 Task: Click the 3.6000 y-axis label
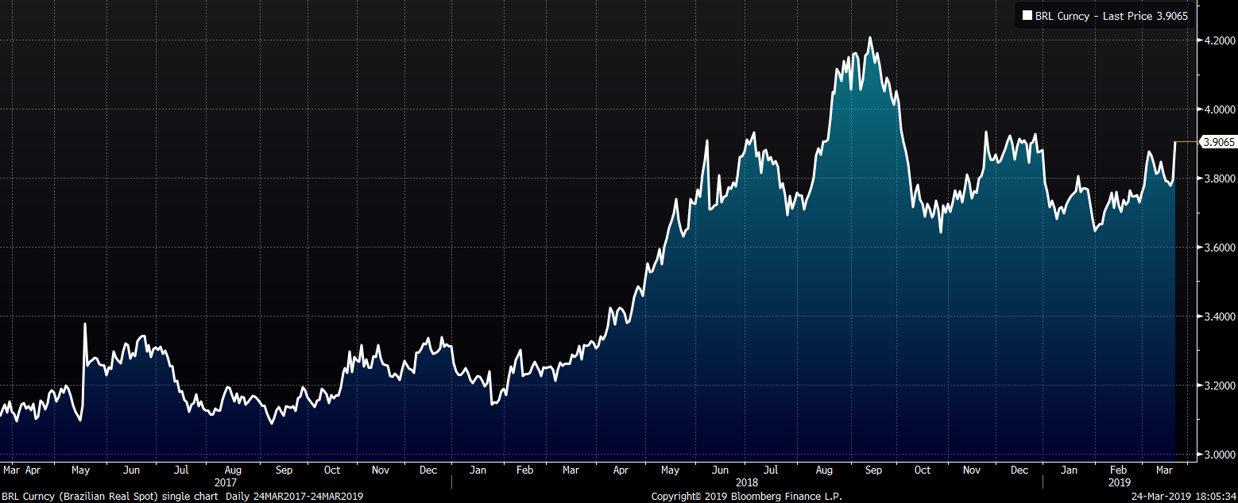click(x=1219, y=248)
